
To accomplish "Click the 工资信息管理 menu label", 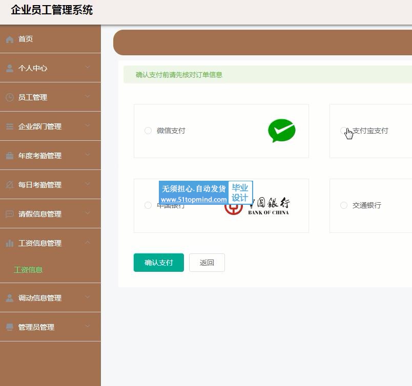I will click(x=40, y=243).
